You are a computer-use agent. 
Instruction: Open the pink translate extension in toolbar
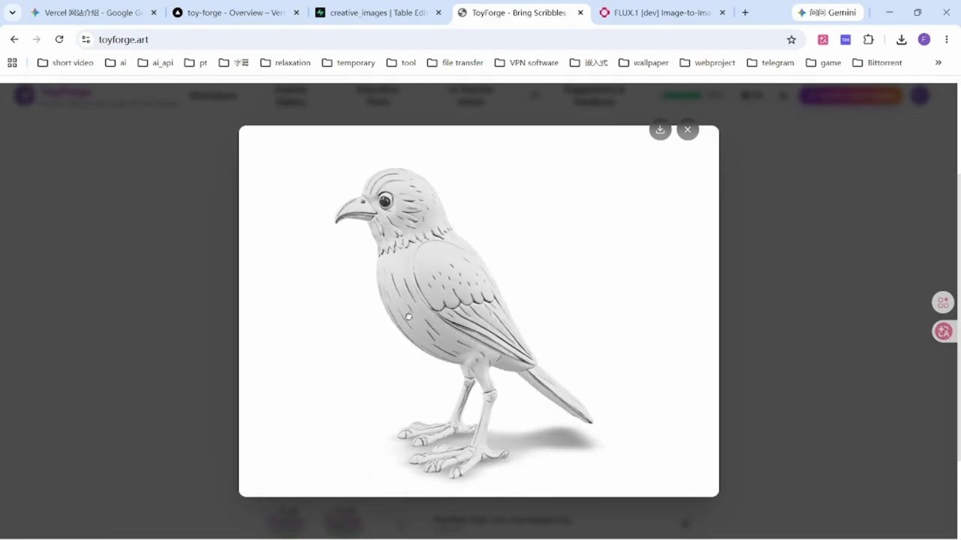point(823,40)
